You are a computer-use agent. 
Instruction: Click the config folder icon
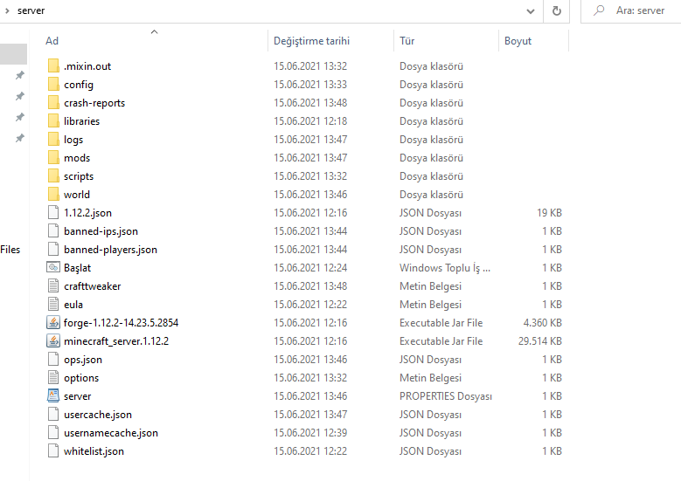pyautogui.click(x=53, y=84)
